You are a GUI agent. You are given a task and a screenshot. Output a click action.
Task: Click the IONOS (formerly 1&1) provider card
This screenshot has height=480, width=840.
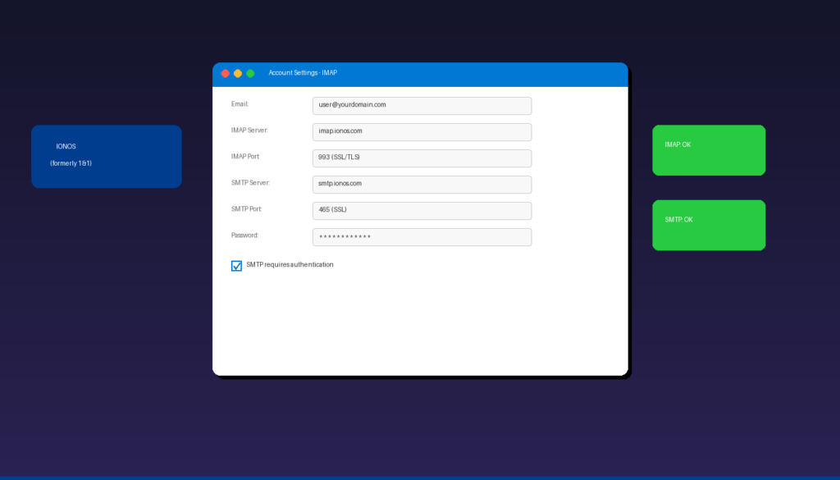click(x=106, y=156)
